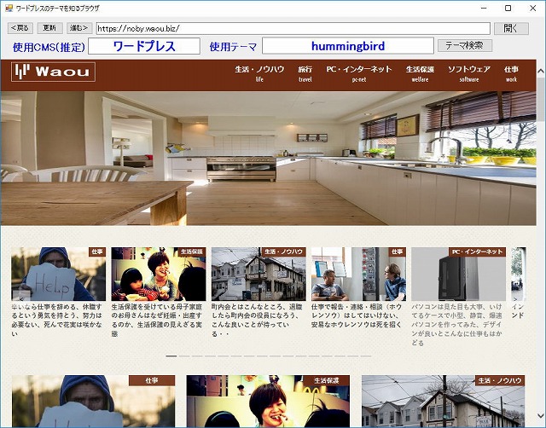Open the Waou site logo

pos(53,72)
